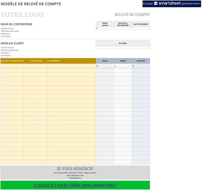Select the 'VOTRE LOGO' placeholder
The width and height of the screenshot is (202, 190).
[x=22, y=15]
